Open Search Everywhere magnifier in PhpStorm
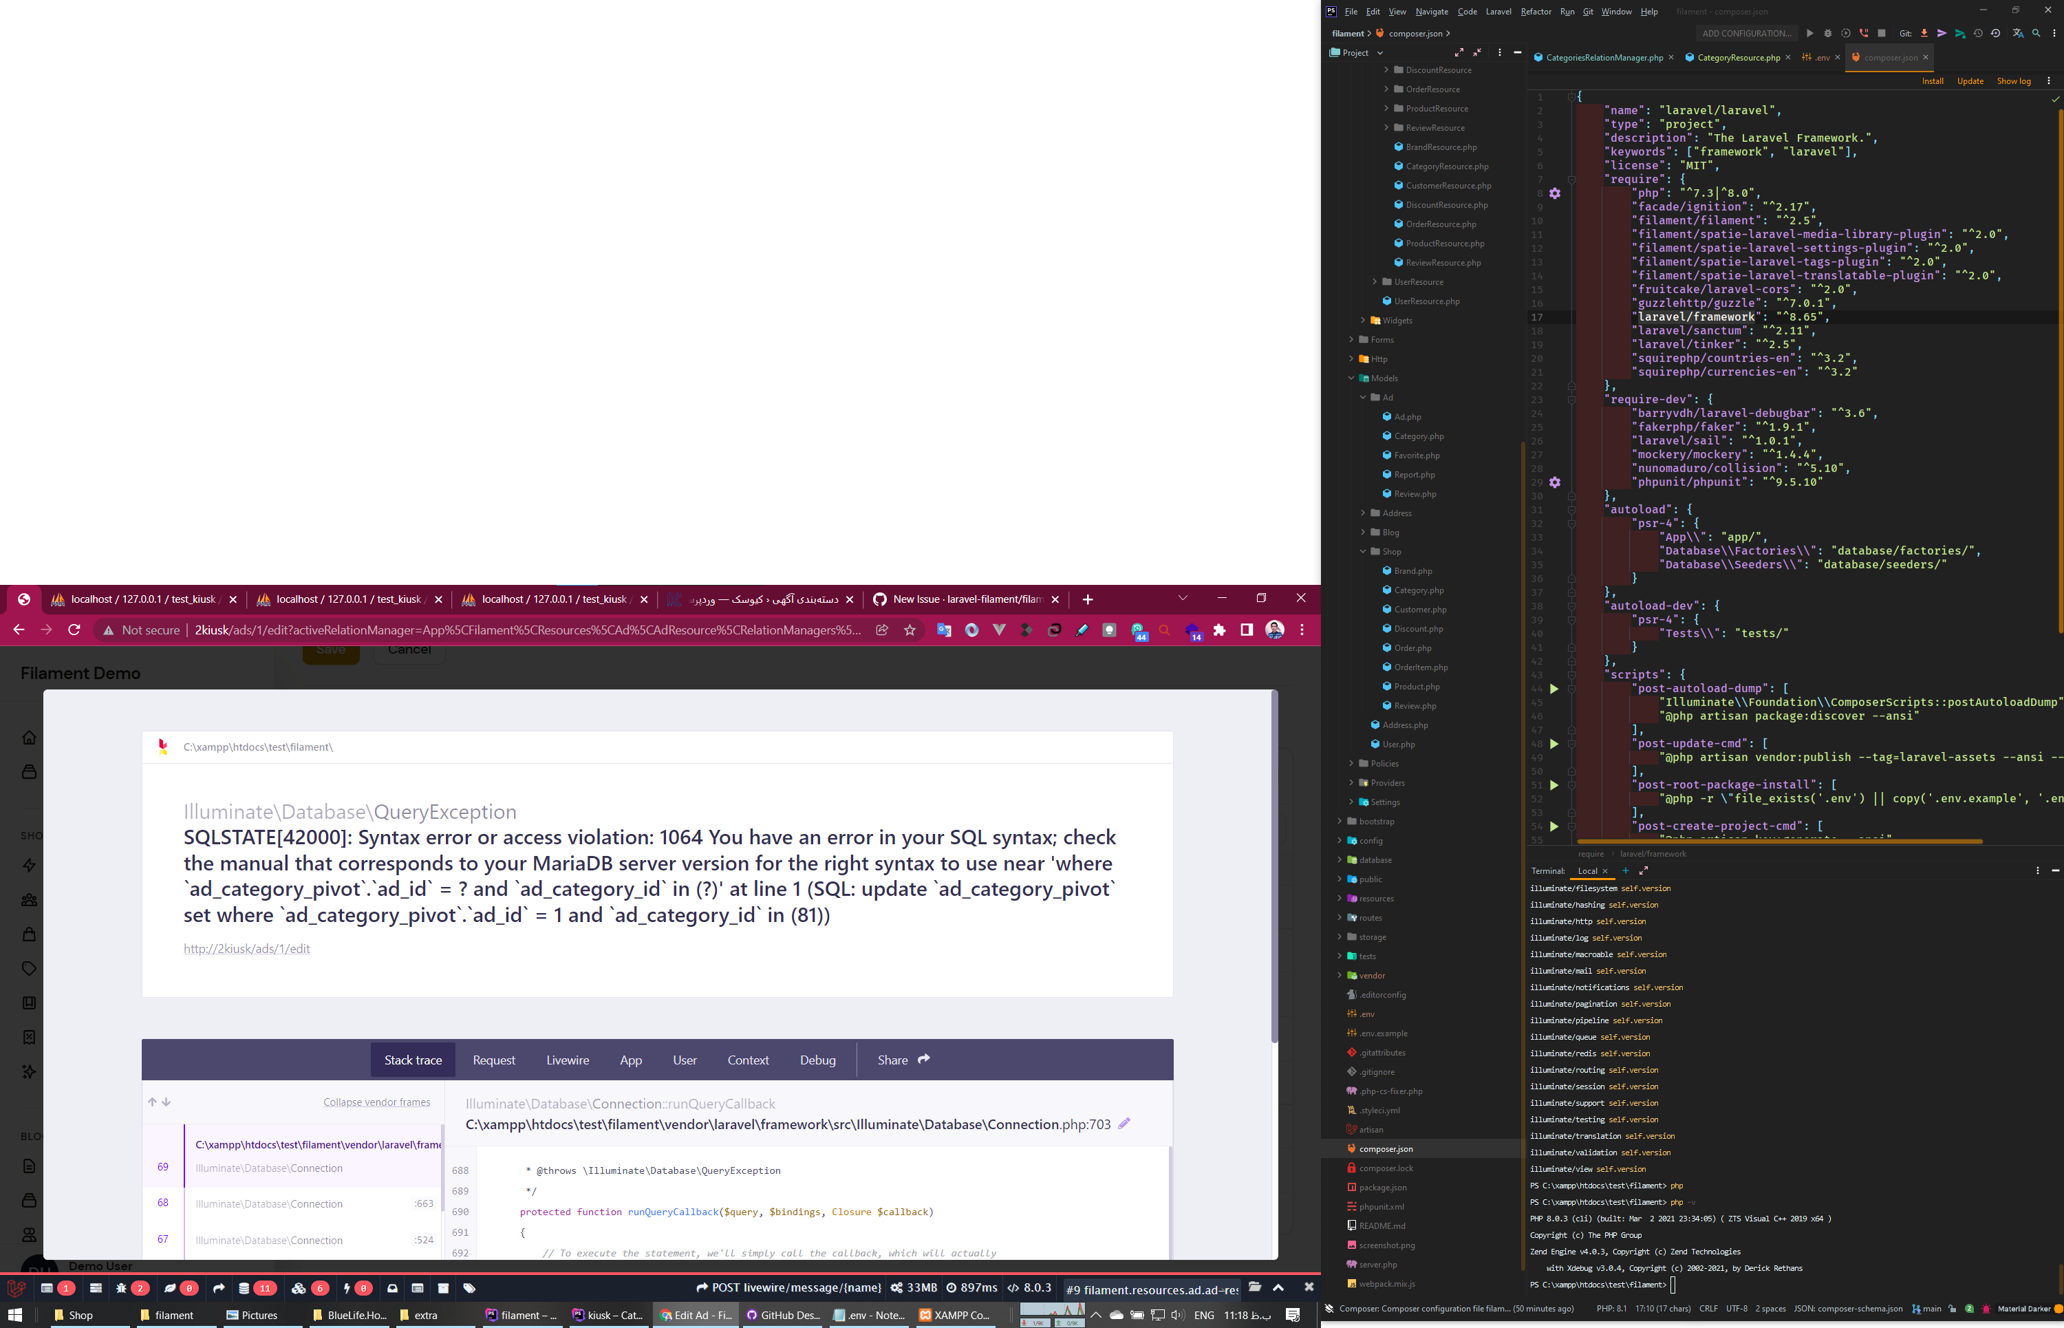The image size is (2064, 1328). pos(2036,33)
